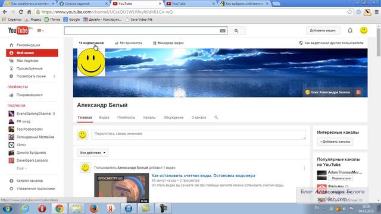Click the channel smiley avatar on banner
381x214 pixels.
click(x=91, y=62)
